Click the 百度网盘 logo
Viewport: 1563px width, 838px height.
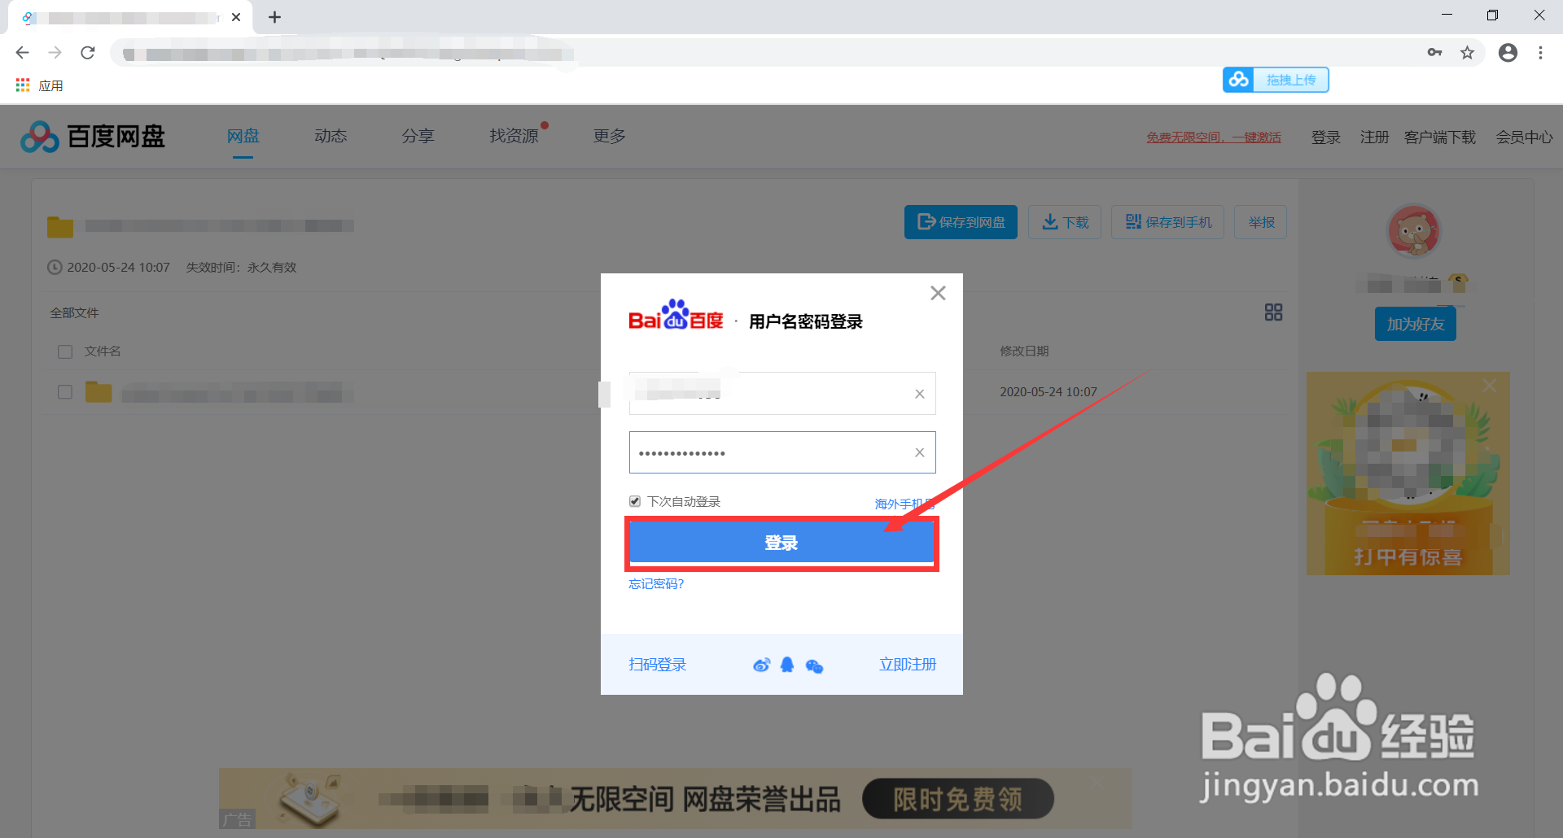[93, 137]
